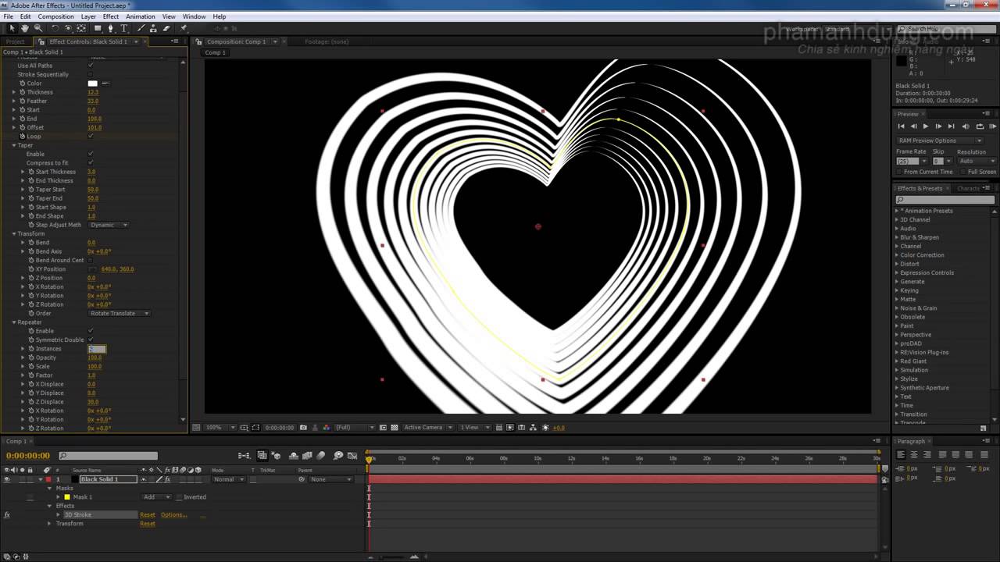Jump to first frame in Preview panel
Image resolution: width=1000 pixels, height=562 pixels.
click(x=901, y=126)
